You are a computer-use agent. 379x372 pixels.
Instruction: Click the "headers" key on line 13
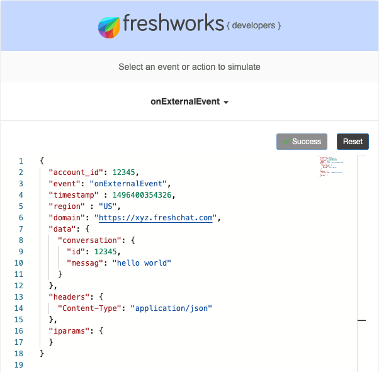69,297
